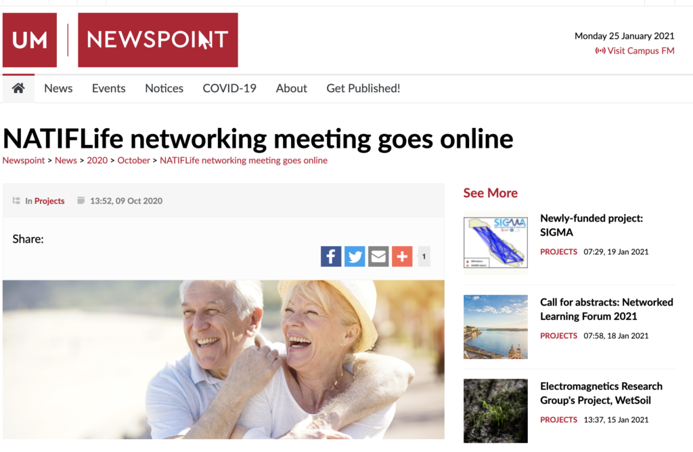This screenshot has width=693, height=452.
Task: Share article via Twitter icon
Action: 355,256
